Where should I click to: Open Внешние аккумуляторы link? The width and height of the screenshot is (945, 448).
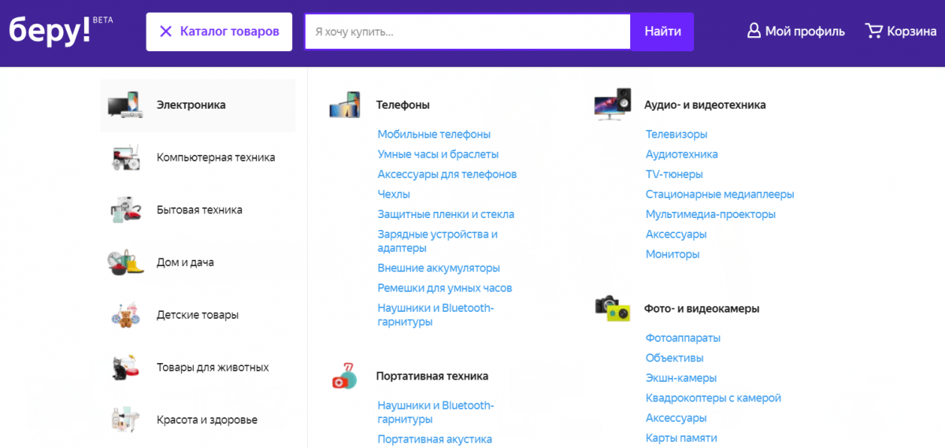[439, 268]
